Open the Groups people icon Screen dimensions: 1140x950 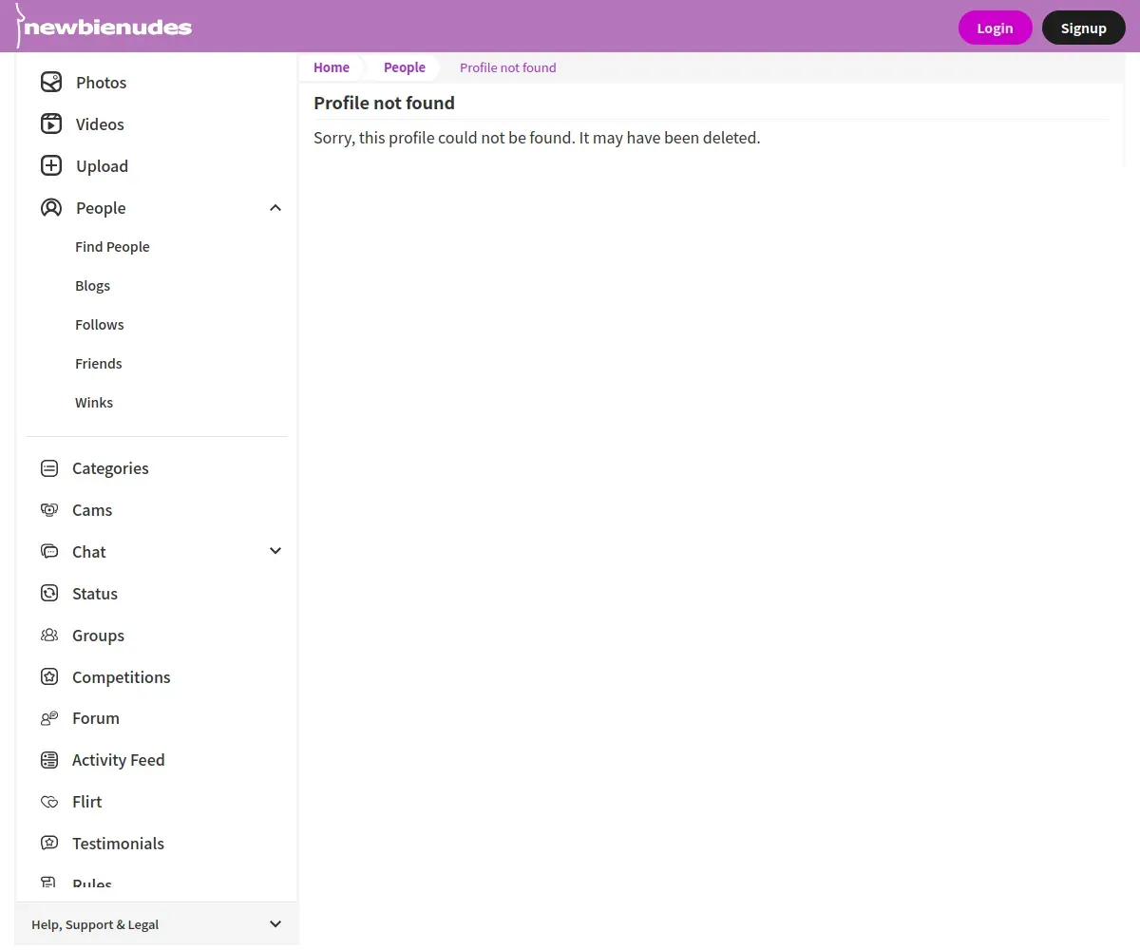[x=49, y=636]
